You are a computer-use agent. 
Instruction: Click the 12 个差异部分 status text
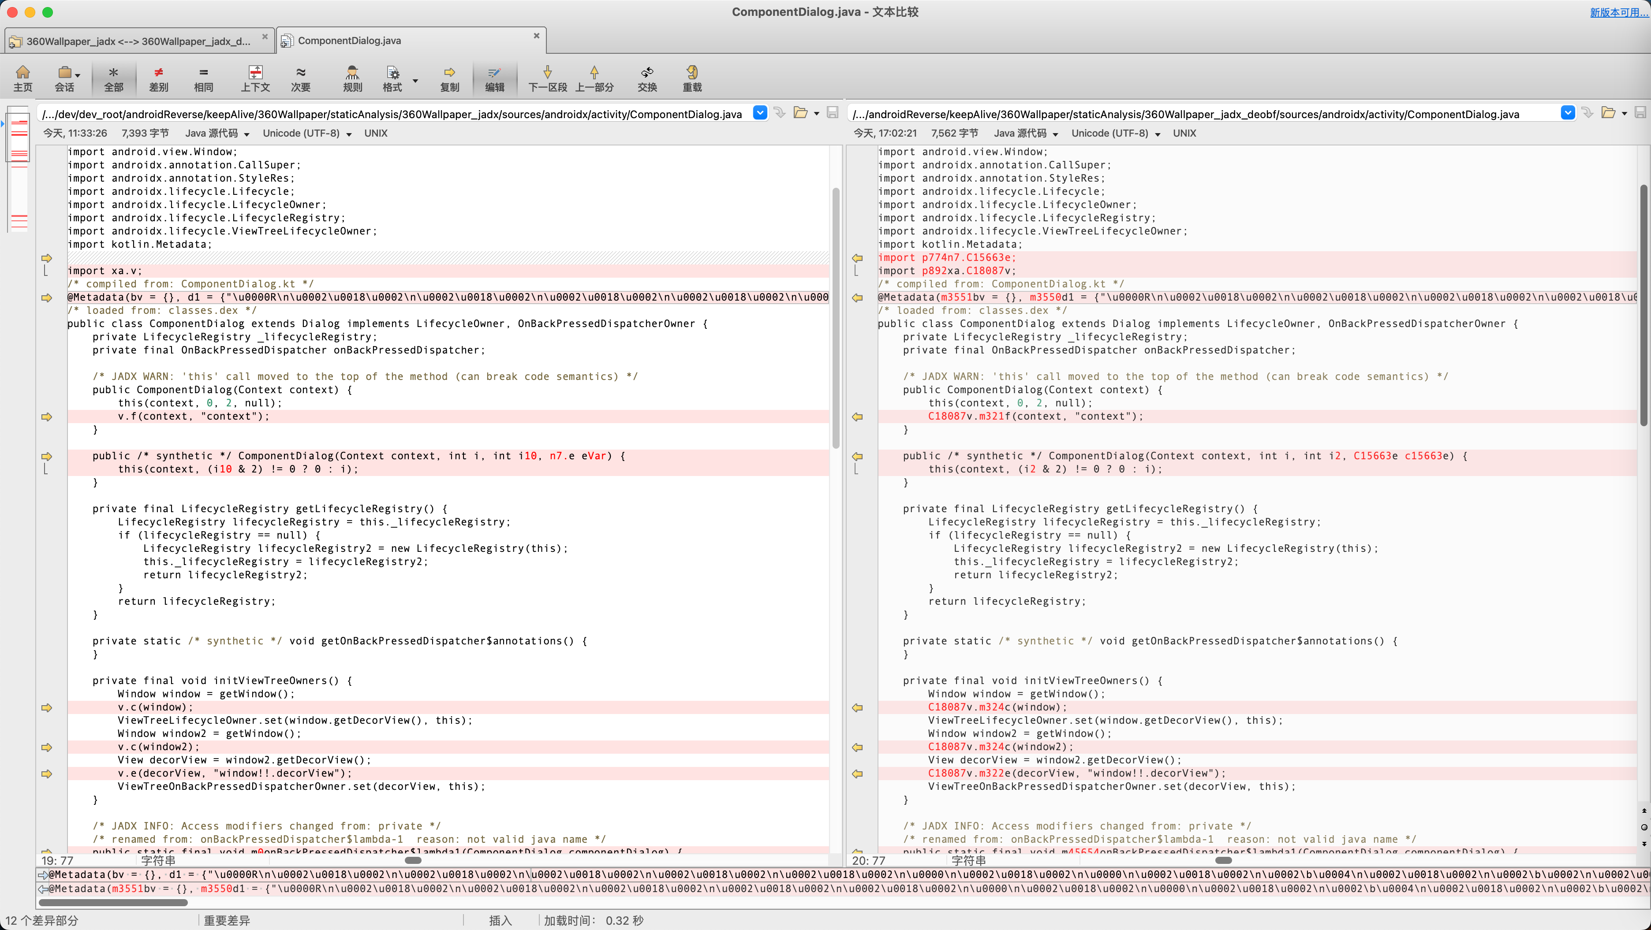[x=41, y=920]
